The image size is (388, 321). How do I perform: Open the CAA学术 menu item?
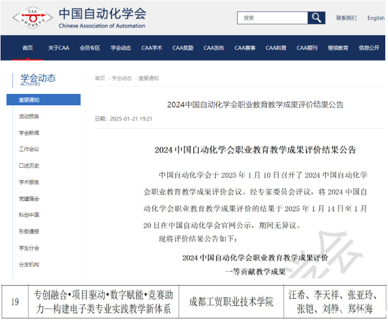[152, 48]
